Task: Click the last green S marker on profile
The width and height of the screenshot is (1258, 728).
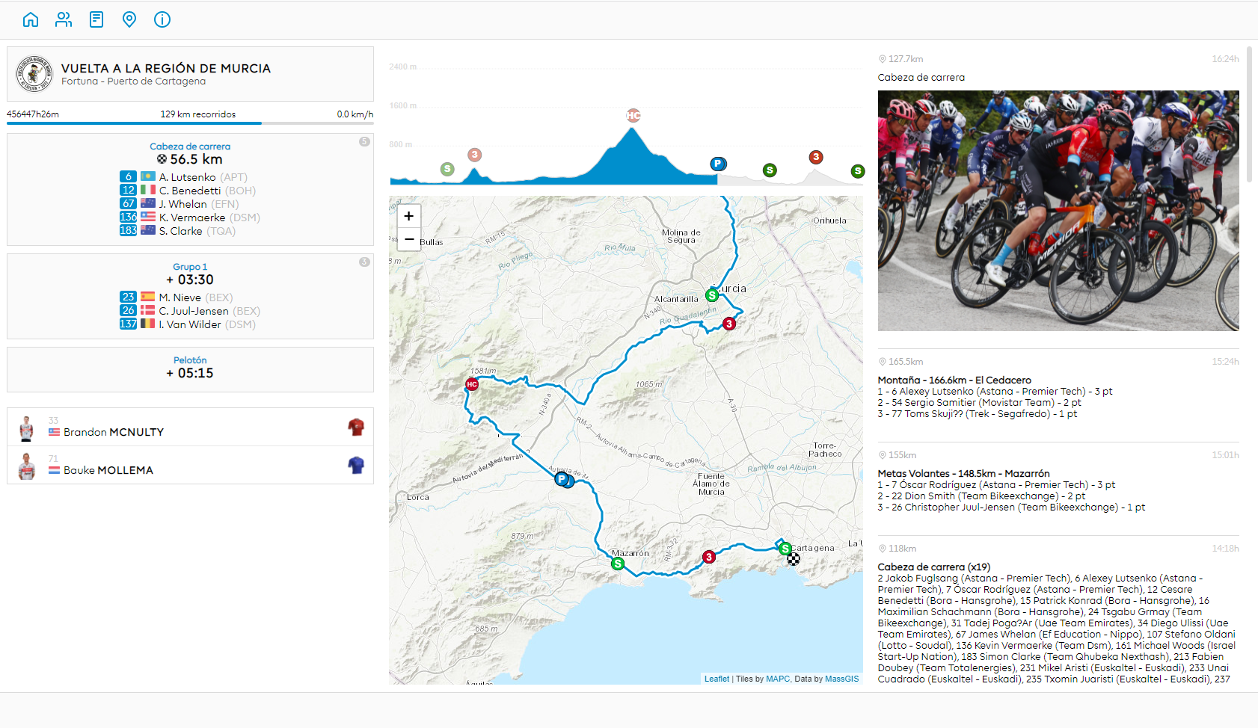Action: (x=858, y=171)
